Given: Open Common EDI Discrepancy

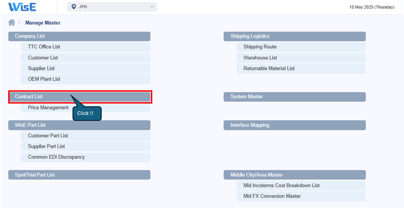Looking at the screenshot, I should tap(56, 157).
